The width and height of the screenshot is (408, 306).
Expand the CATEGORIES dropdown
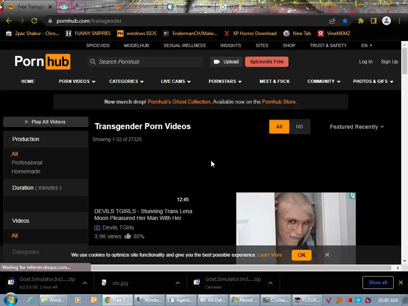pos(126,81)
